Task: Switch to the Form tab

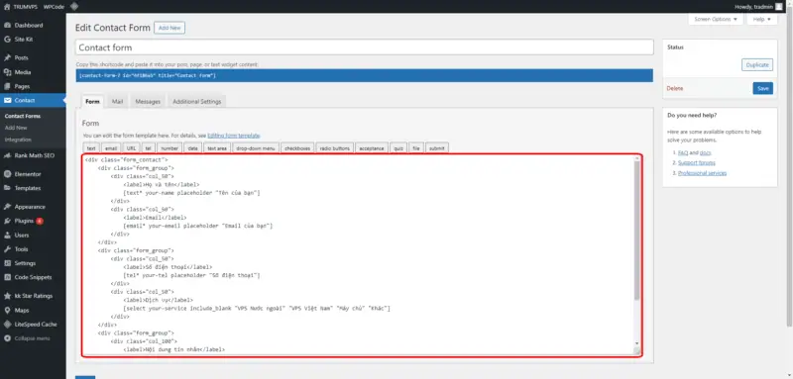Action: [x=92, y=102]
